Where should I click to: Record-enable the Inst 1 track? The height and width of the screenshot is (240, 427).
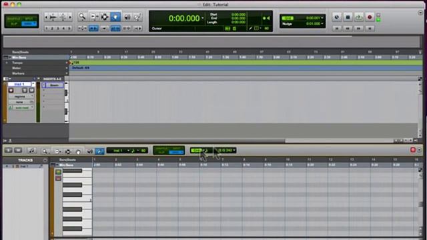click(x=11, y=91)
